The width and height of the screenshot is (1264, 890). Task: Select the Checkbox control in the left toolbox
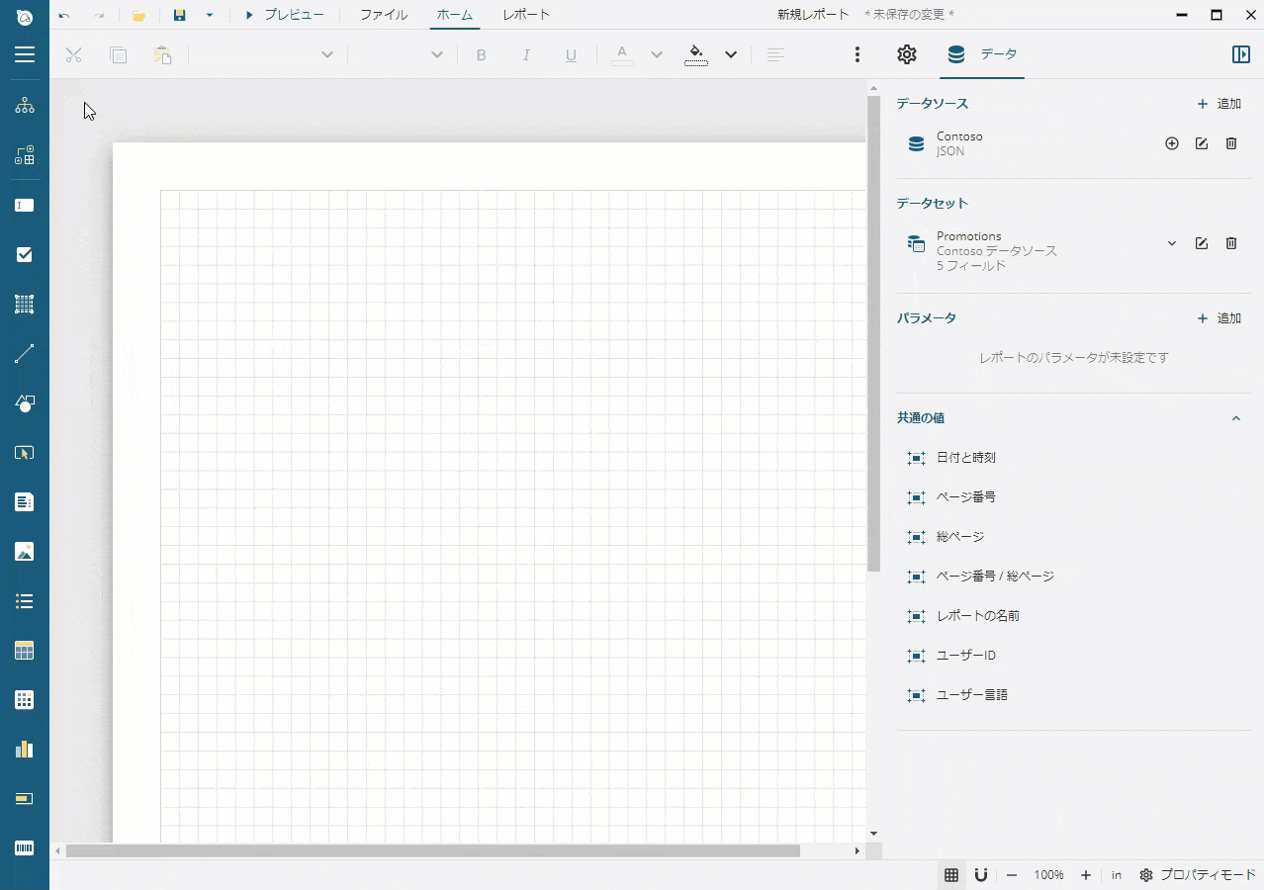click(25, 255)
